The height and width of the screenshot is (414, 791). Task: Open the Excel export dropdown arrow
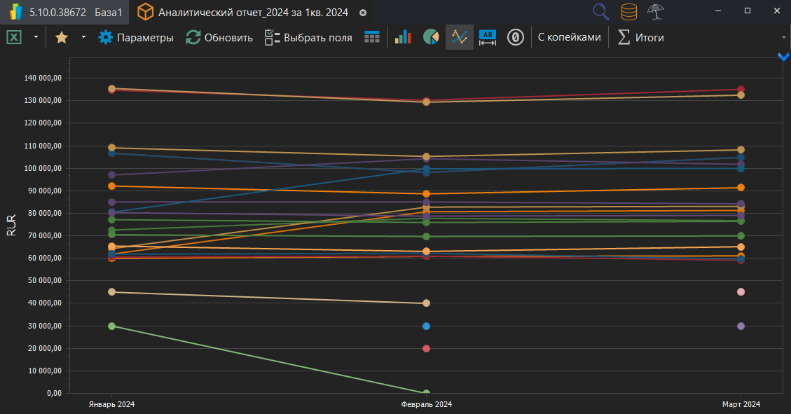pyautogui.click(x=36, y=37)
